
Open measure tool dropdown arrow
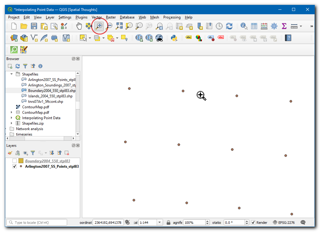pyautogui.click(x=301, y=26)
